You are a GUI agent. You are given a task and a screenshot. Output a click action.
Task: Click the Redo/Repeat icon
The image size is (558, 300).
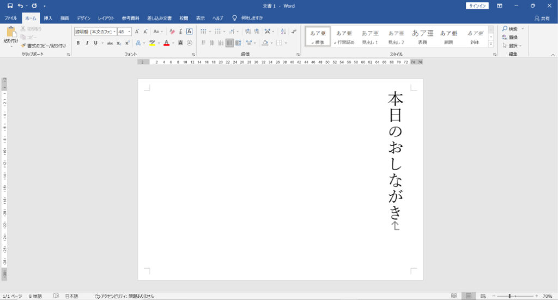coord(34,5)
